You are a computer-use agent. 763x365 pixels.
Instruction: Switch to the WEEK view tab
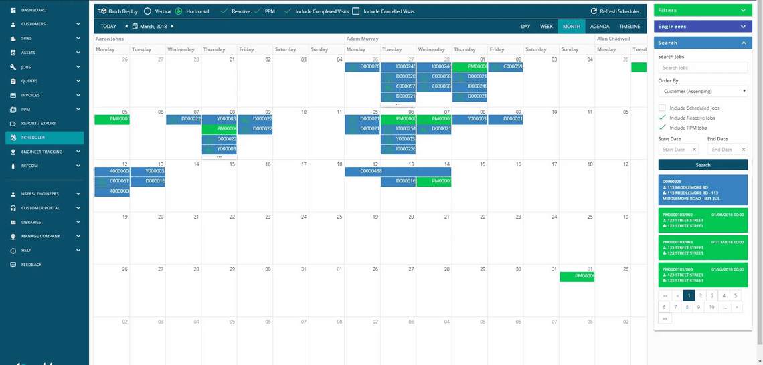[x=546, y=26]
